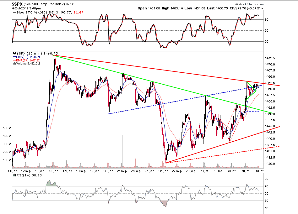
Task: Click the 1462.5 price axis label
Action: 270,83
